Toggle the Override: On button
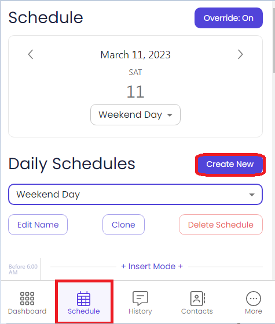The width and height of the screenshot is (275, 324). (229, 18)
